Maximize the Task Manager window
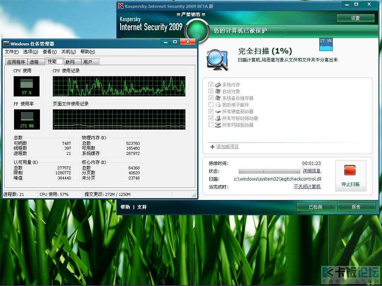382x286 pixels. (175, 42)
